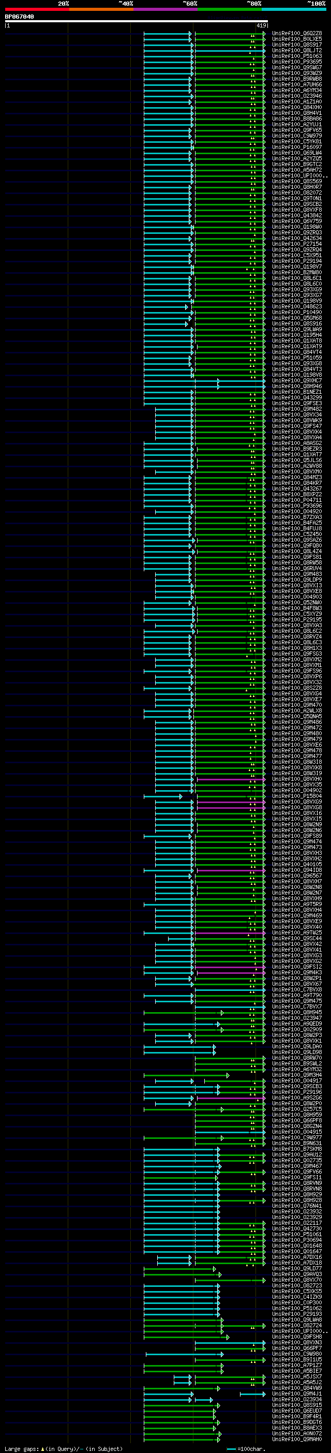Select hit label UniRef100_Q40105

pos(297,864)
